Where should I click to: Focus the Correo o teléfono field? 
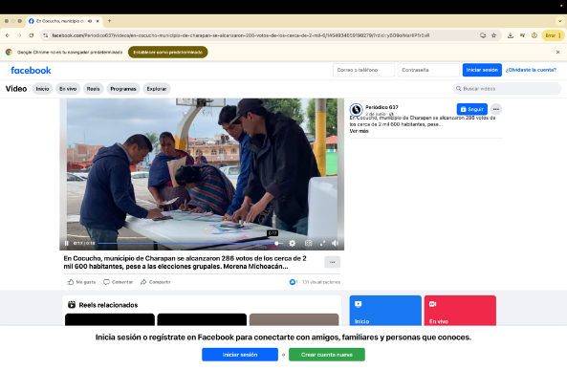pyautogui.click(x=363, y=70)
